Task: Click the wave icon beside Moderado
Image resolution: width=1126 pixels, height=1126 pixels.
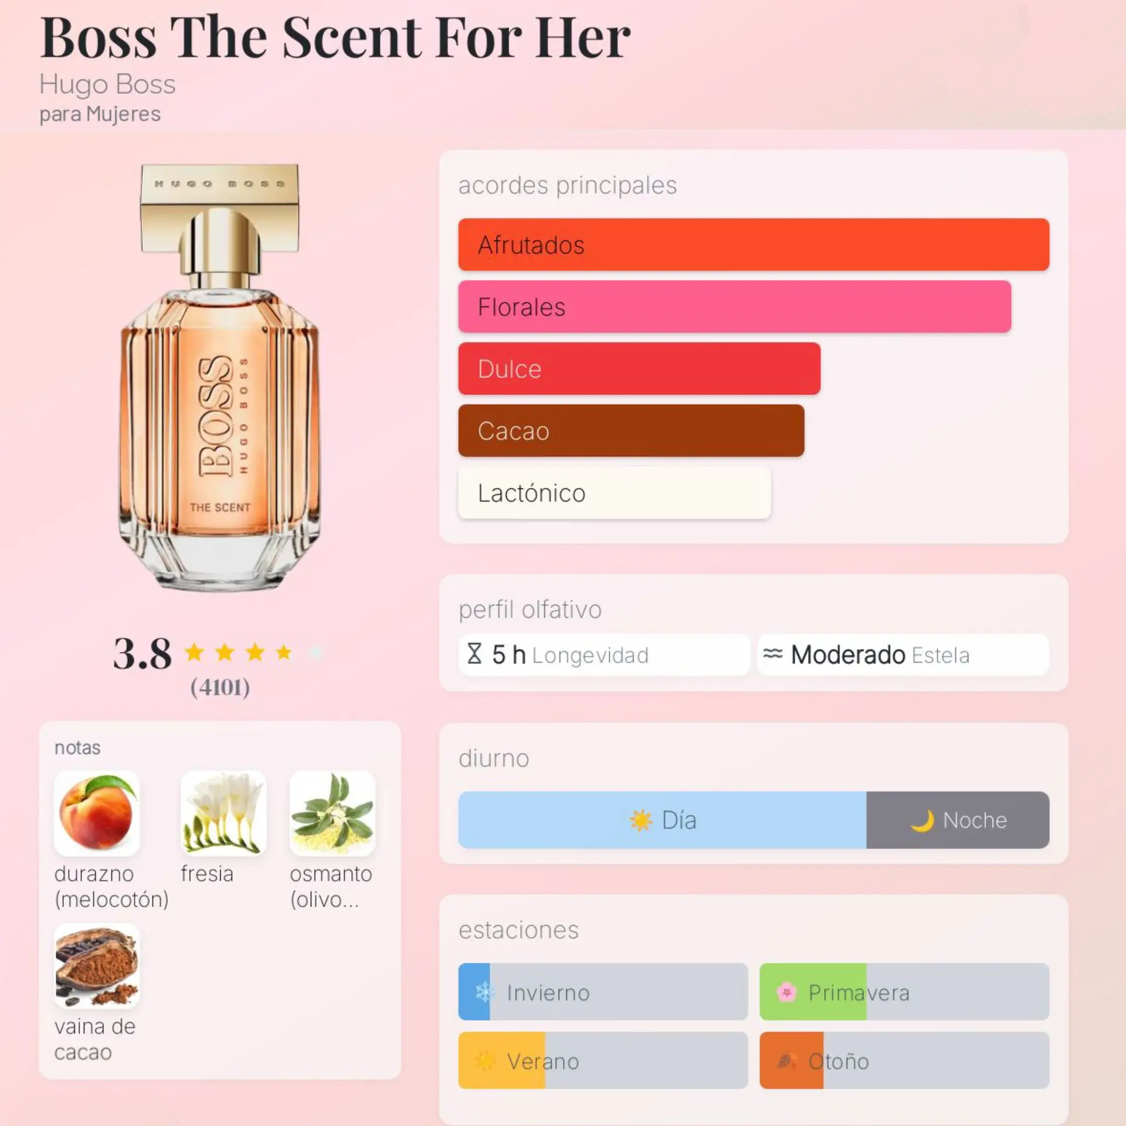Action: coord(772,653)
